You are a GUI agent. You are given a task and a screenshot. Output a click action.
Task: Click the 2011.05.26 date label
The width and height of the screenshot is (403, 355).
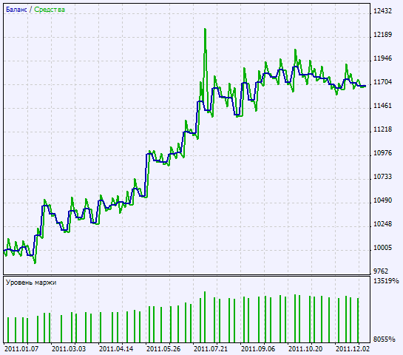[163, 349]
